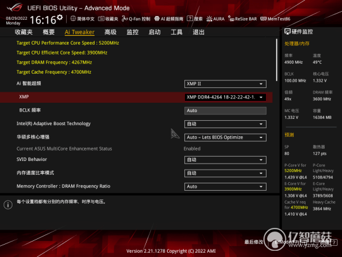Select the Ai 智能超频 row label

pos(28,84)
